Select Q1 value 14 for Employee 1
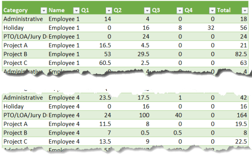The image size is (252, 155). (108, 19)
